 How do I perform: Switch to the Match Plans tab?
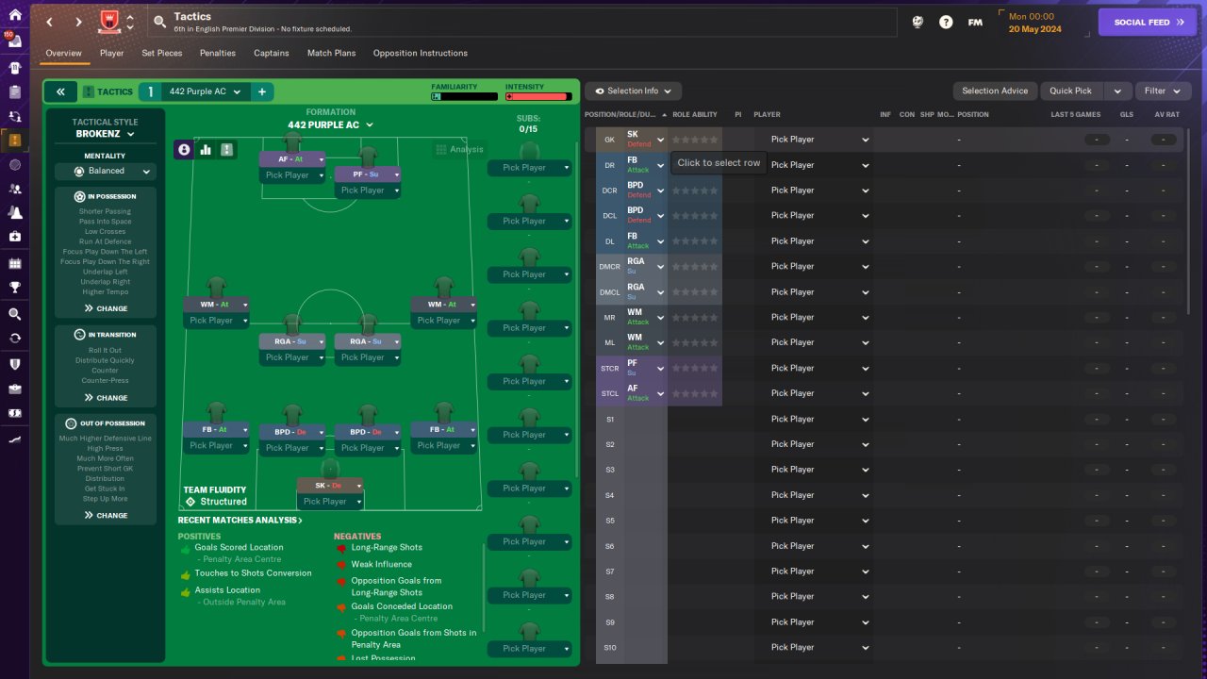click(x=331, y=53)
